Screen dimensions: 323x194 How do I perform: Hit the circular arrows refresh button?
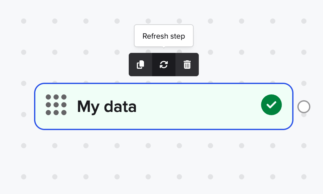click(x=164, y=65)
